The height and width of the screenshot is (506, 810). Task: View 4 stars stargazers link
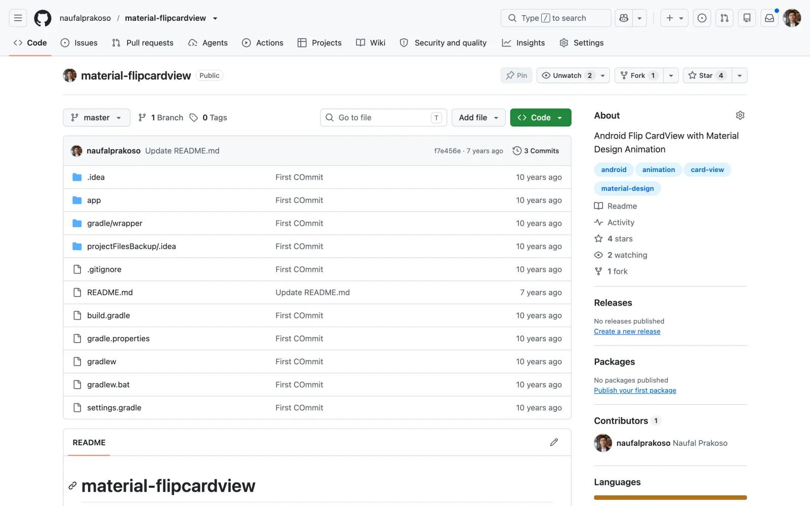pos(614,239)
